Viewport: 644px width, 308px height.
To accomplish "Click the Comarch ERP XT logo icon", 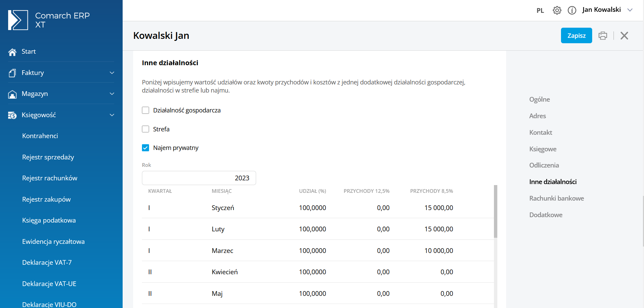I will [x=18, y=20].
